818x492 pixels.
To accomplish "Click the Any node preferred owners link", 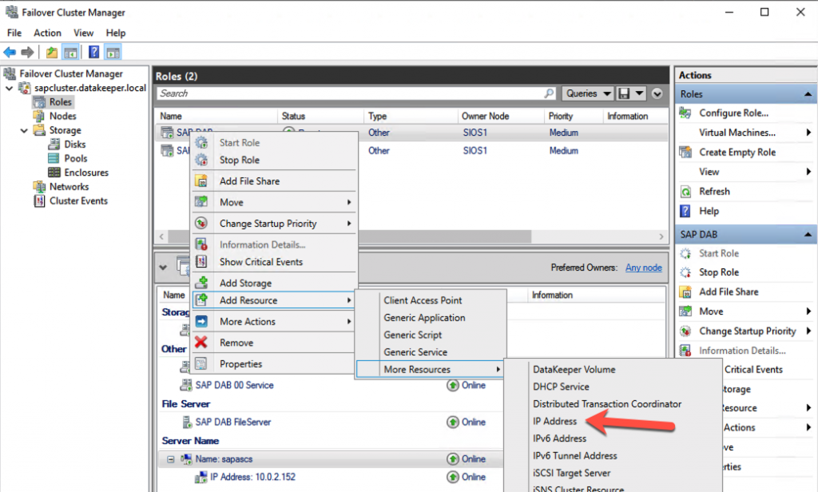I will (643, 268).
